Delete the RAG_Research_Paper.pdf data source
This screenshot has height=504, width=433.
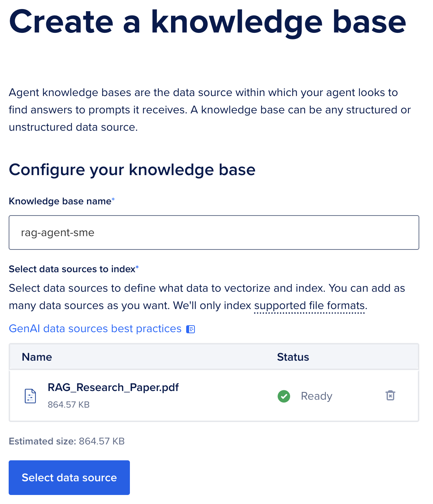pos(390,396)
